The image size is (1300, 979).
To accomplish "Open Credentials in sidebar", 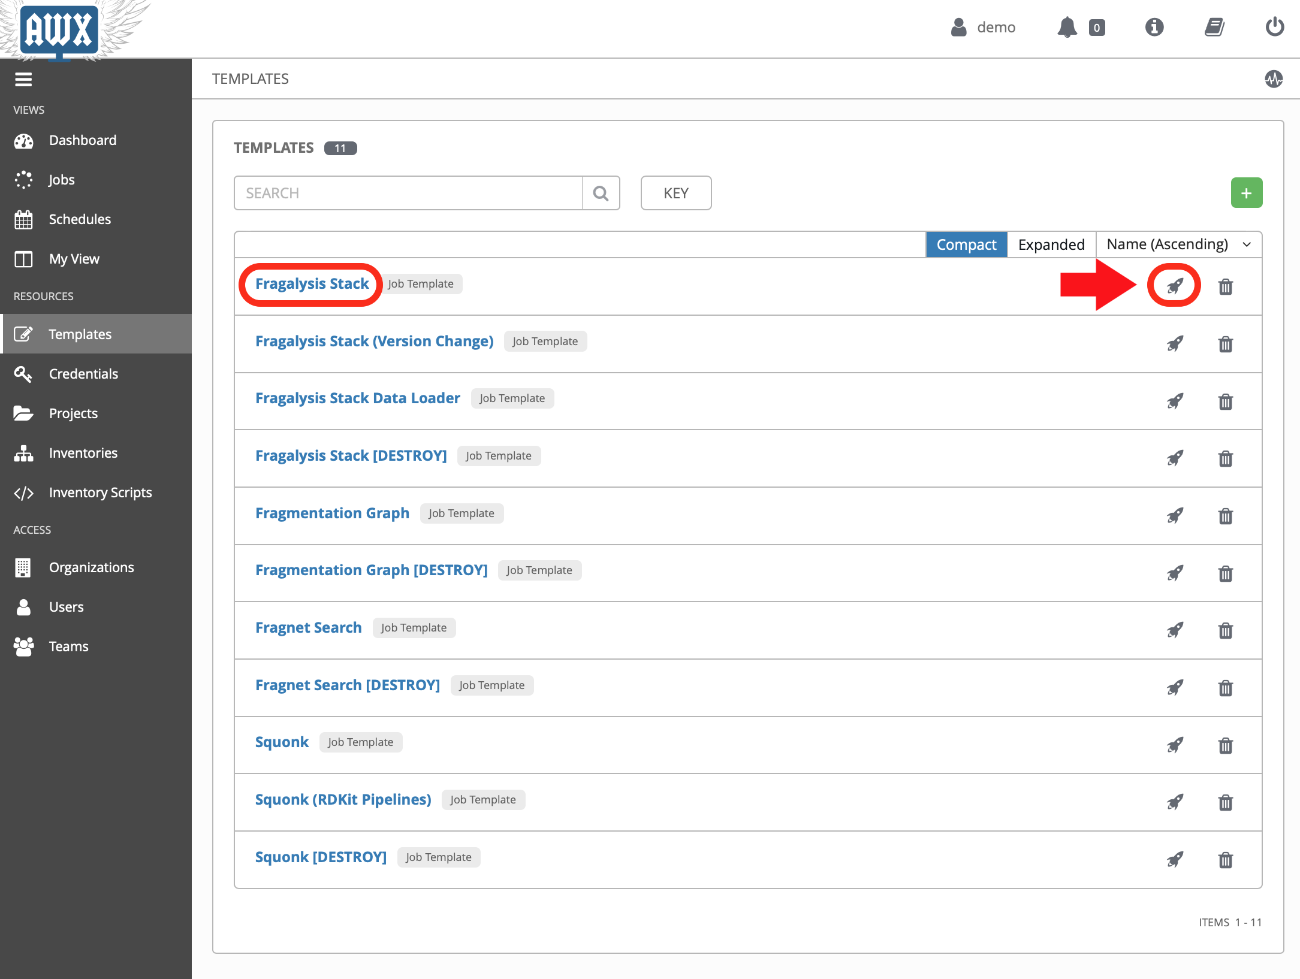I will tap(96, 374).
